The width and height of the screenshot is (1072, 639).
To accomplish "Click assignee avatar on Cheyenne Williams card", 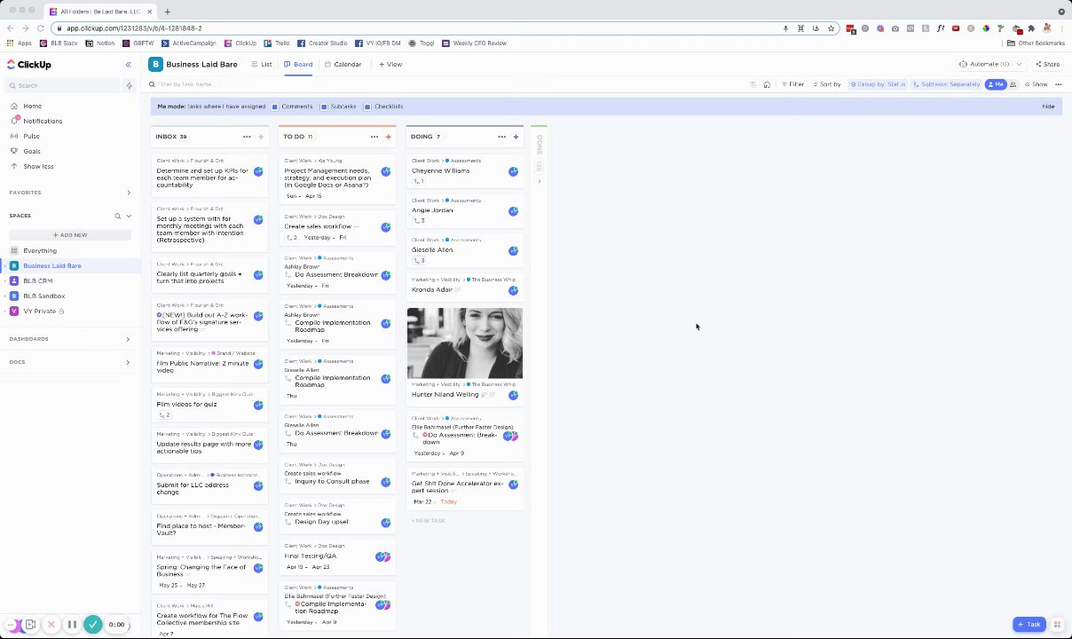I will [513, 171].
